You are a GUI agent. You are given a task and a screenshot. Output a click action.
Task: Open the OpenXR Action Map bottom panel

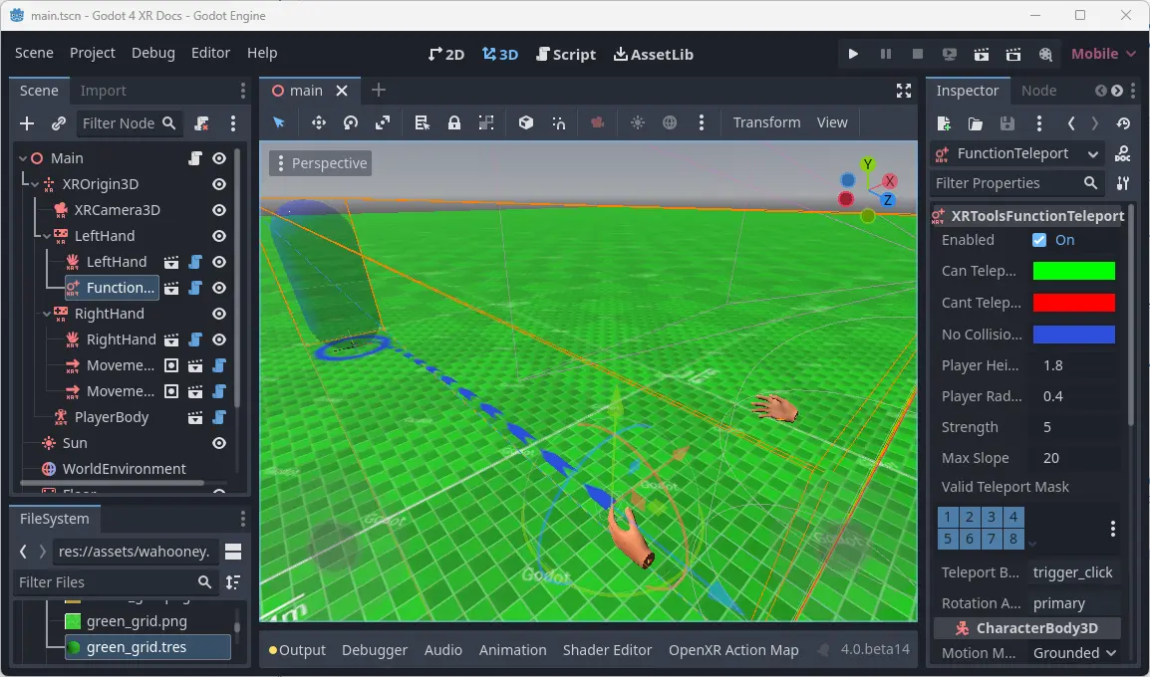734,650
